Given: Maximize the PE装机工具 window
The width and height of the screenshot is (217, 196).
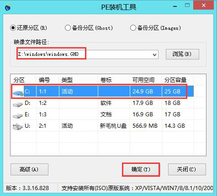Looking at the screenshot, I should pyautogui.click(x=187, y=5).
